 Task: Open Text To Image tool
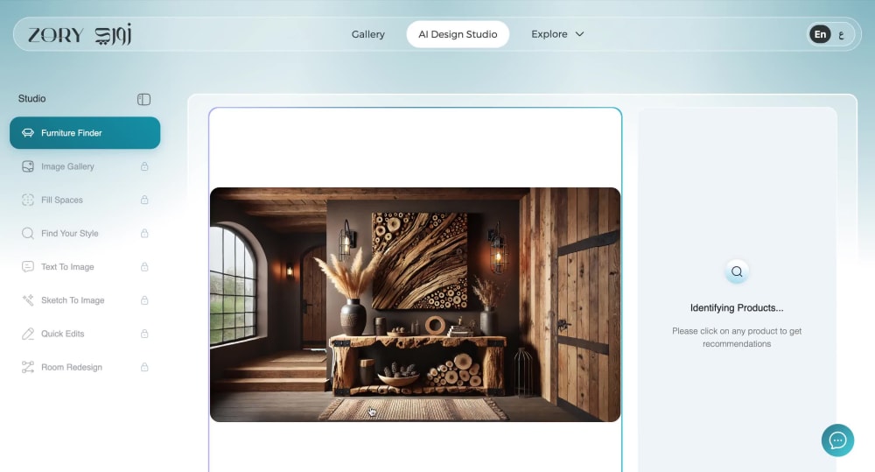coord(85,267)
